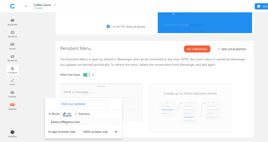The height and width of the screenshot is (142, 268).
Task: Click the Test button with Messenger icon
Action: pos(261,6)
